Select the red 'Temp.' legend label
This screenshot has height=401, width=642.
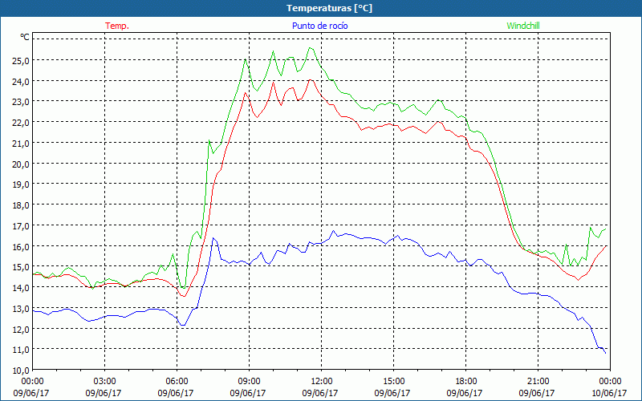pyautogui.click(x=117, y=26)
